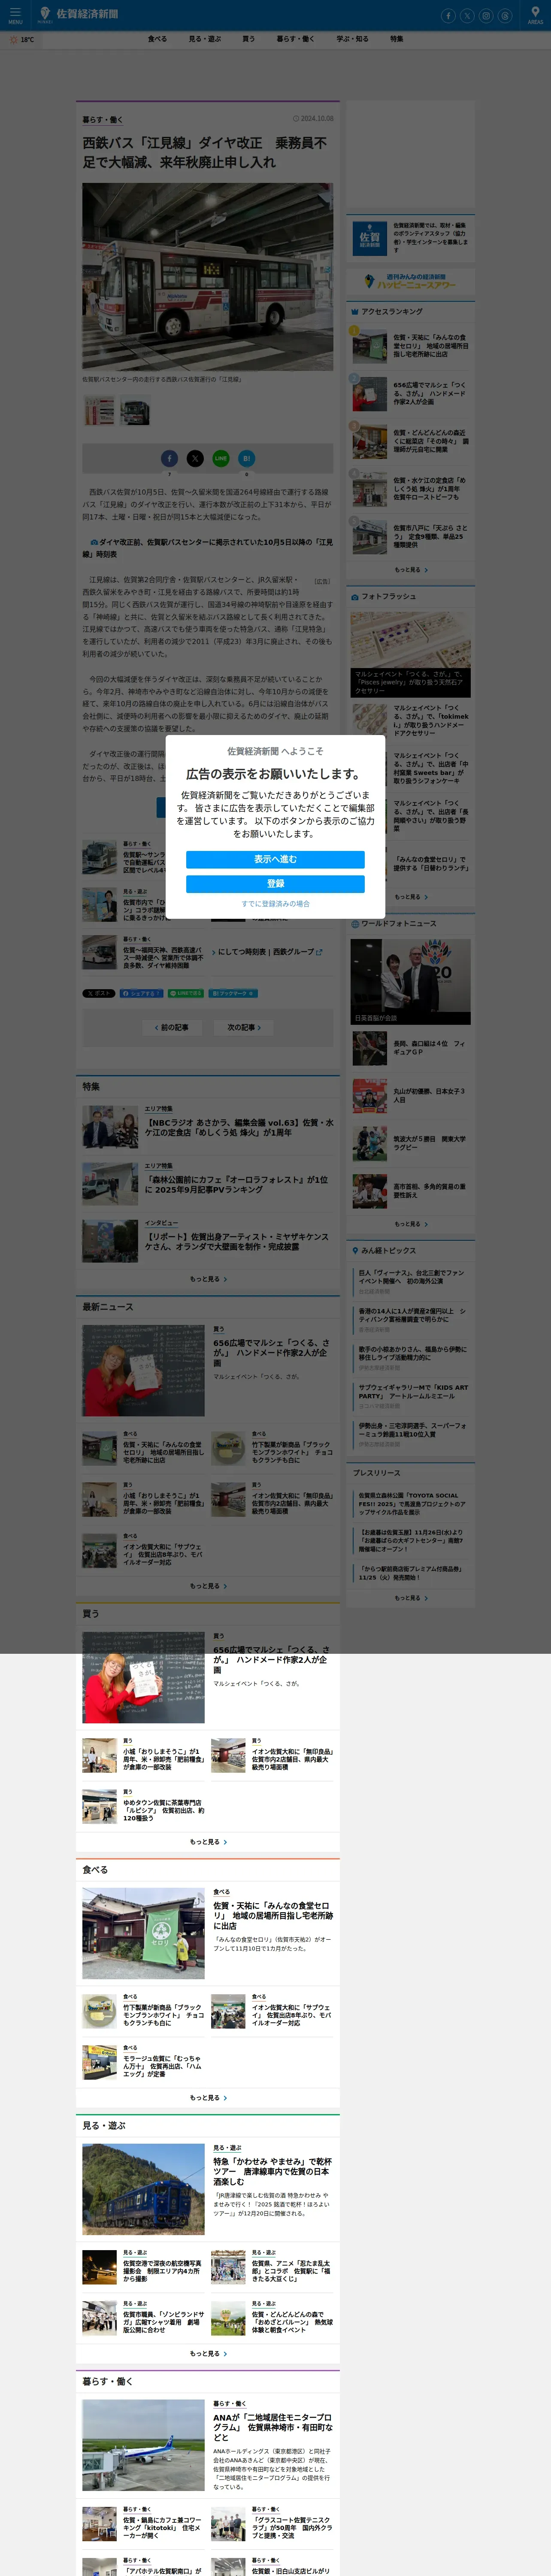This screenshot has height=2576, width=551.
Task: Click the Instagram icon in the header
Action: 486,15
